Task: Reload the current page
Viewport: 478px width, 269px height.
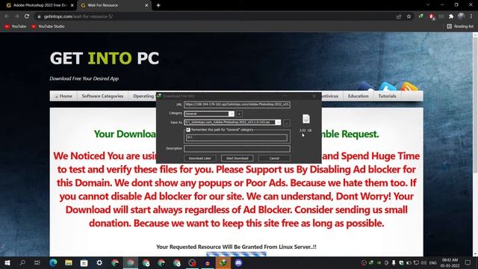Action: coord(27,16)
